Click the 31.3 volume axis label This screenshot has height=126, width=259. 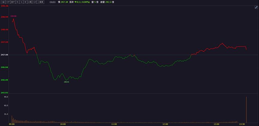pos(6,114)
